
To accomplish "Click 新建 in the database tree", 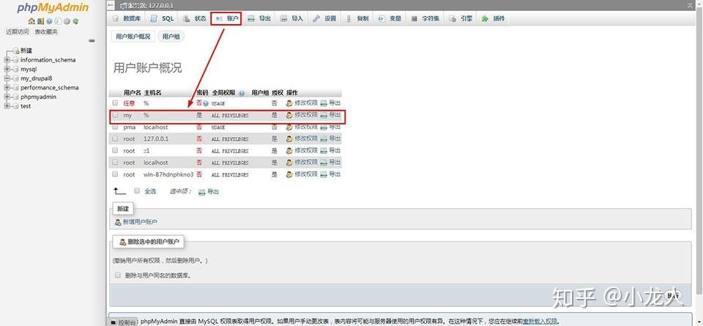I will (26, 51).
